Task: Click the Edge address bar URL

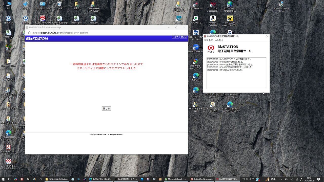Action: tap(60, 33)
